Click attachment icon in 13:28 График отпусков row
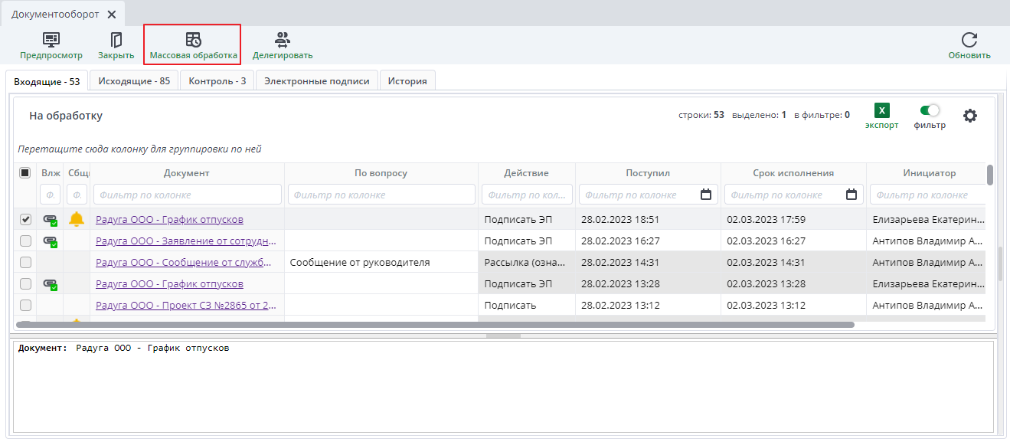The height and width of the screenshot is (442, 1010). tap(51, 284)
